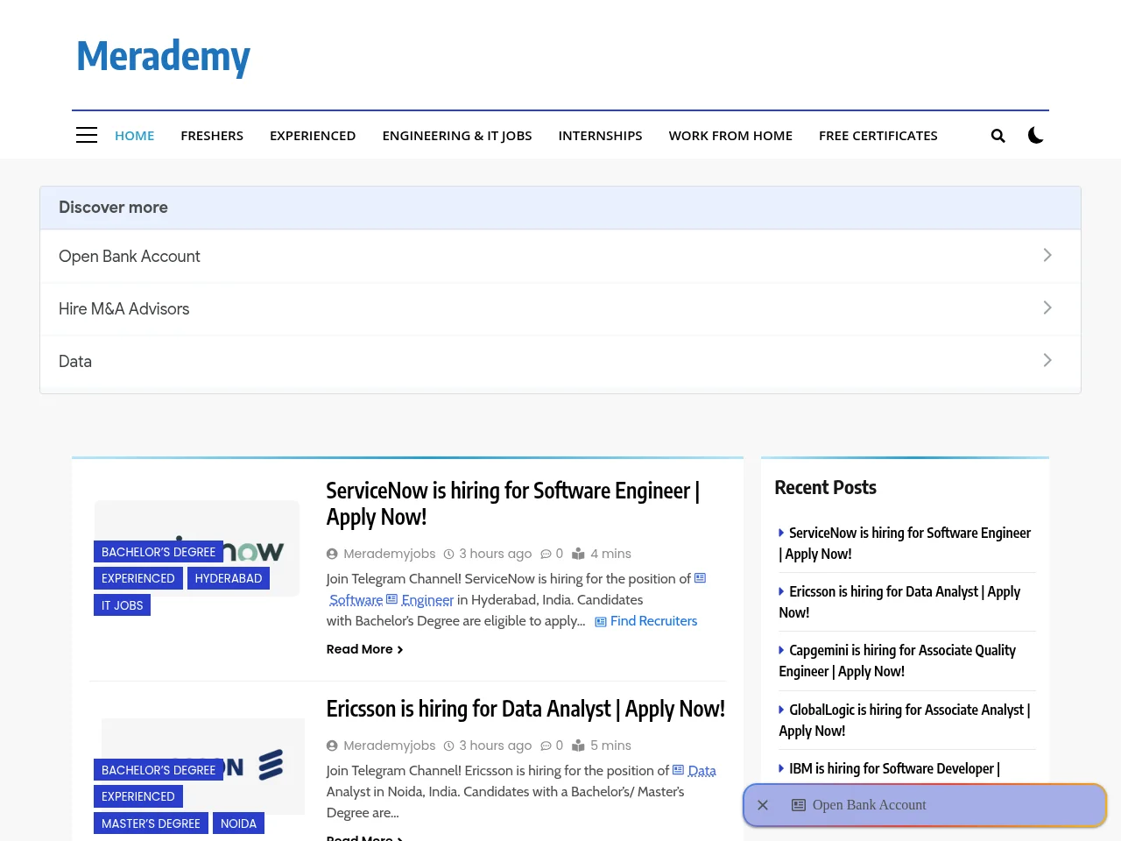Click the Meradémy site logo
The height and width of the screenshot is (841, 1121).
pyautogui.click(x=163, y=57)
